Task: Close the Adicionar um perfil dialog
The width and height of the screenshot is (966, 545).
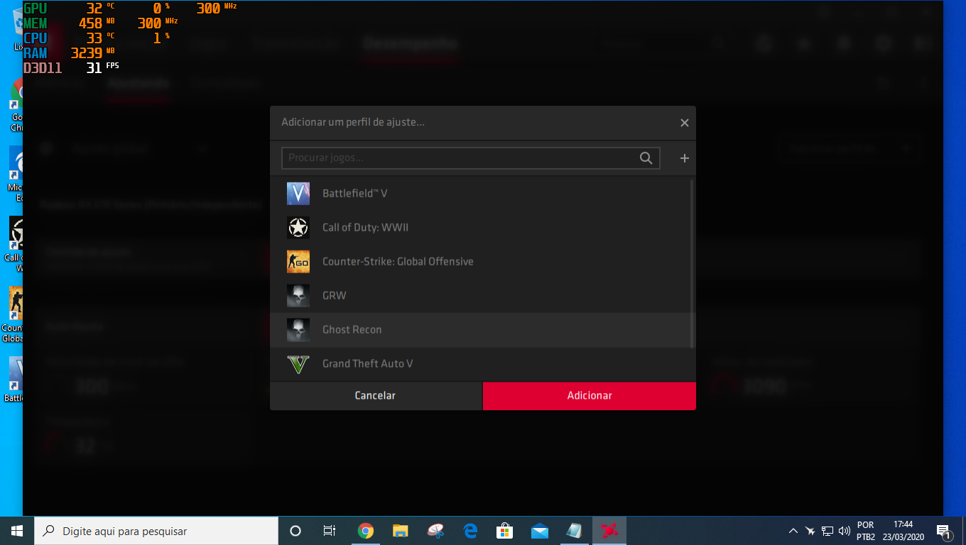Action: click(685, 123)
